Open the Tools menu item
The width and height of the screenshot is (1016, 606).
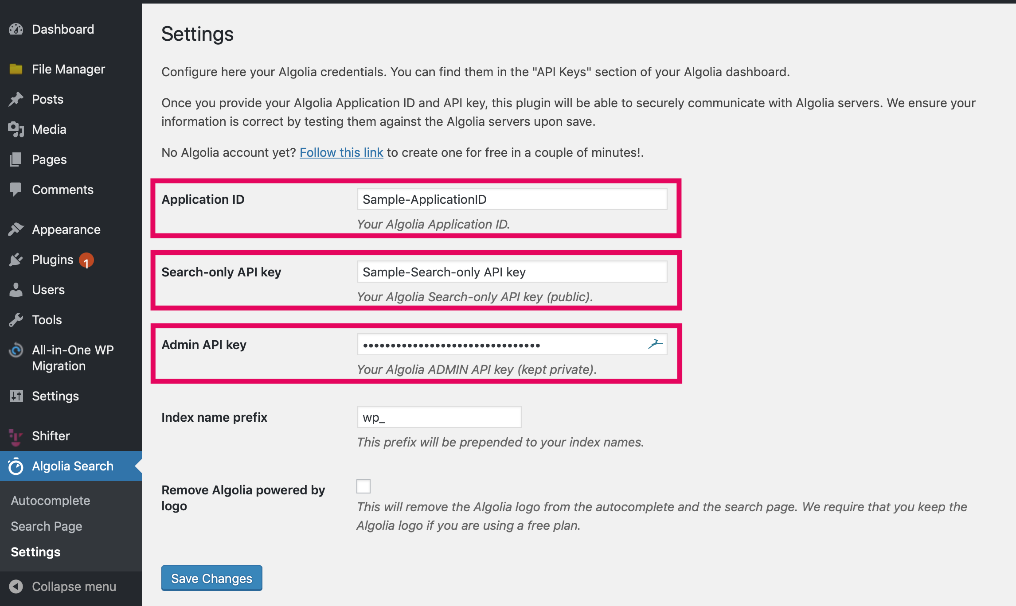[x=71, y=320]
